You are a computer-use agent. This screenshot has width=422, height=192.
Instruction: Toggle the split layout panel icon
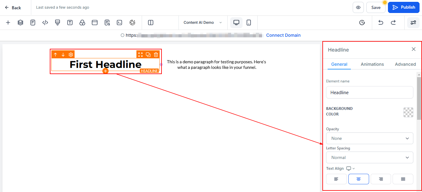coord(151,23)
